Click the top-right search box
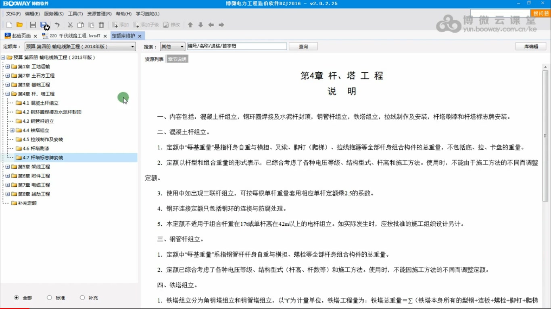The width and height of the screenshot is (551, 309). click(x=500, y=14)
